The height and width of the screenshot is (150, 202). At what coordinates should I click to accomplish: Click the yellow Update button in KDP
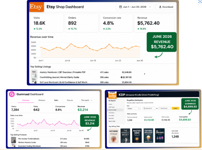175,108
